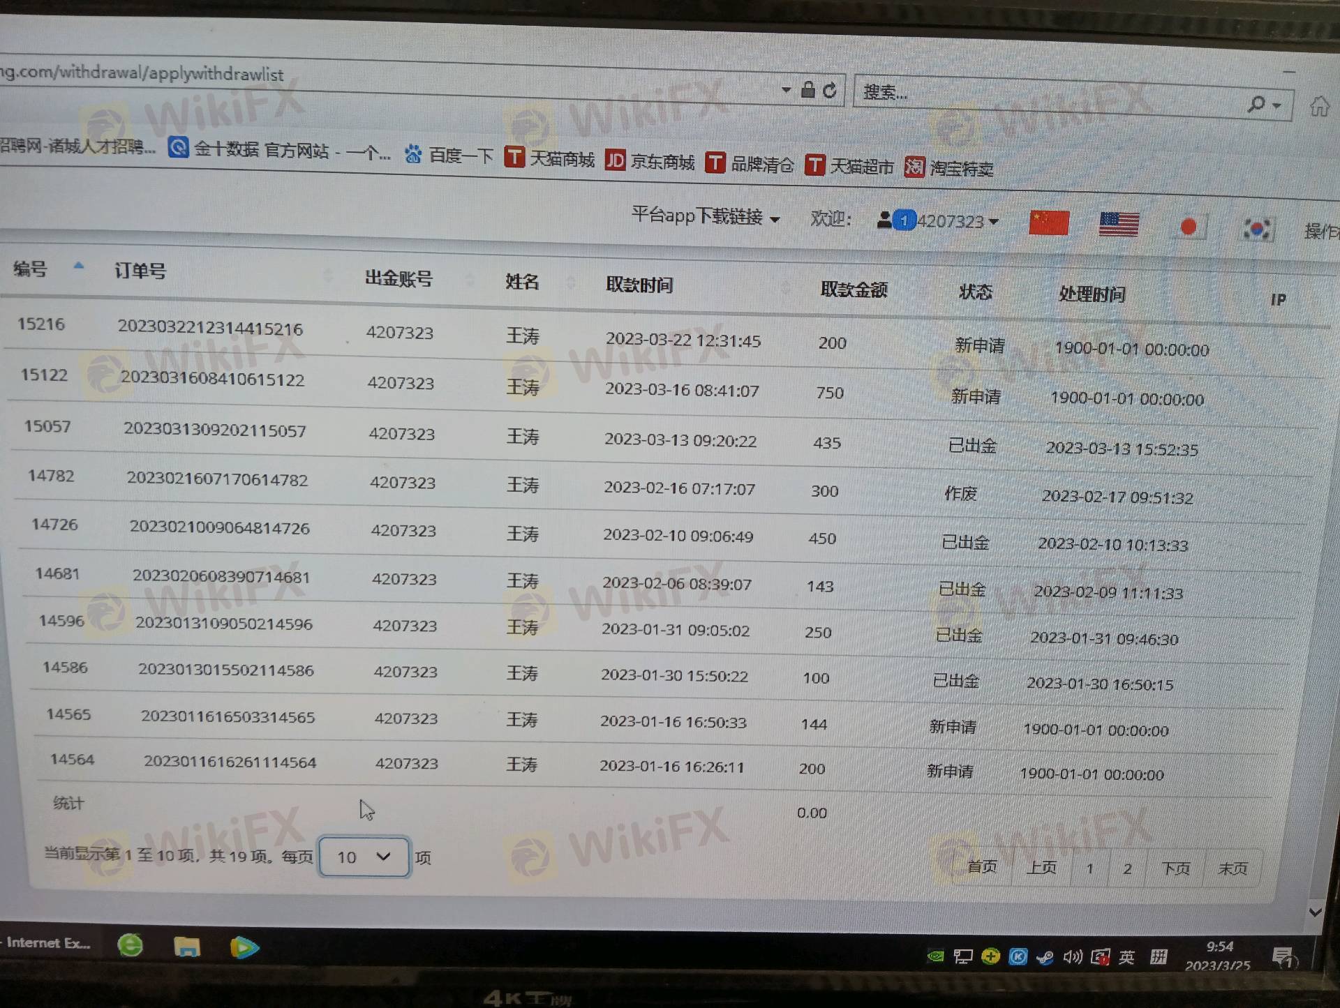Click the page scrollbar down arrow
This screenshot has width=1340, height=1008.
pos(1316,912)
